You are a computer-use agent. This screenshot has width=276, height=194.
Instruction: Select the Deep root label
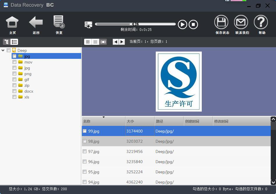(22, 50)
